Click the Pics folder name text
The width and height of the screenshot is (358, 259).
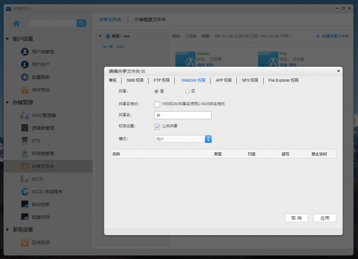pos(283,54)
